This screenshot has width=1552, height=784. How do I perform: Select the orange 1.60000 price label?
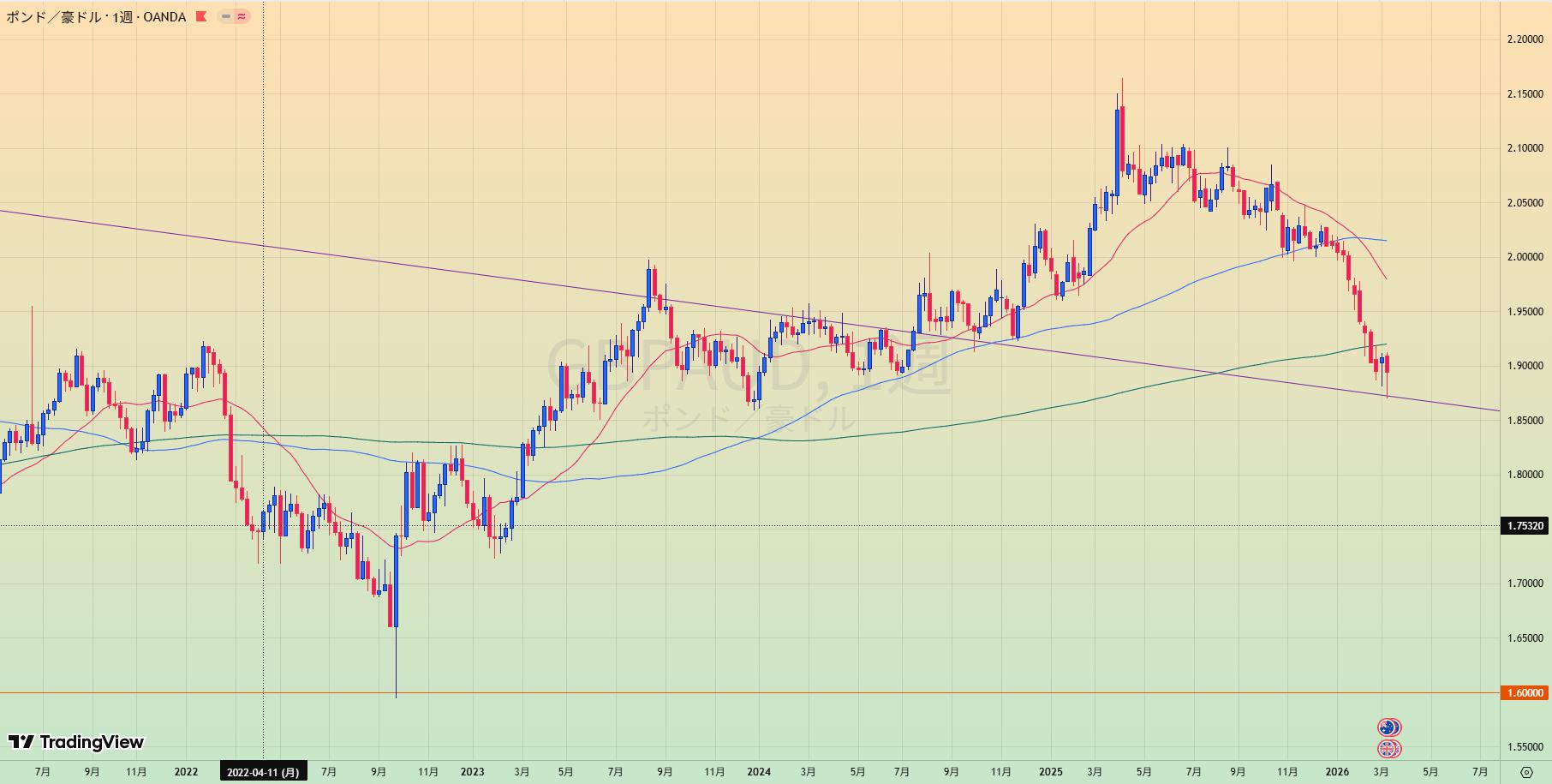click(1525, 692)
